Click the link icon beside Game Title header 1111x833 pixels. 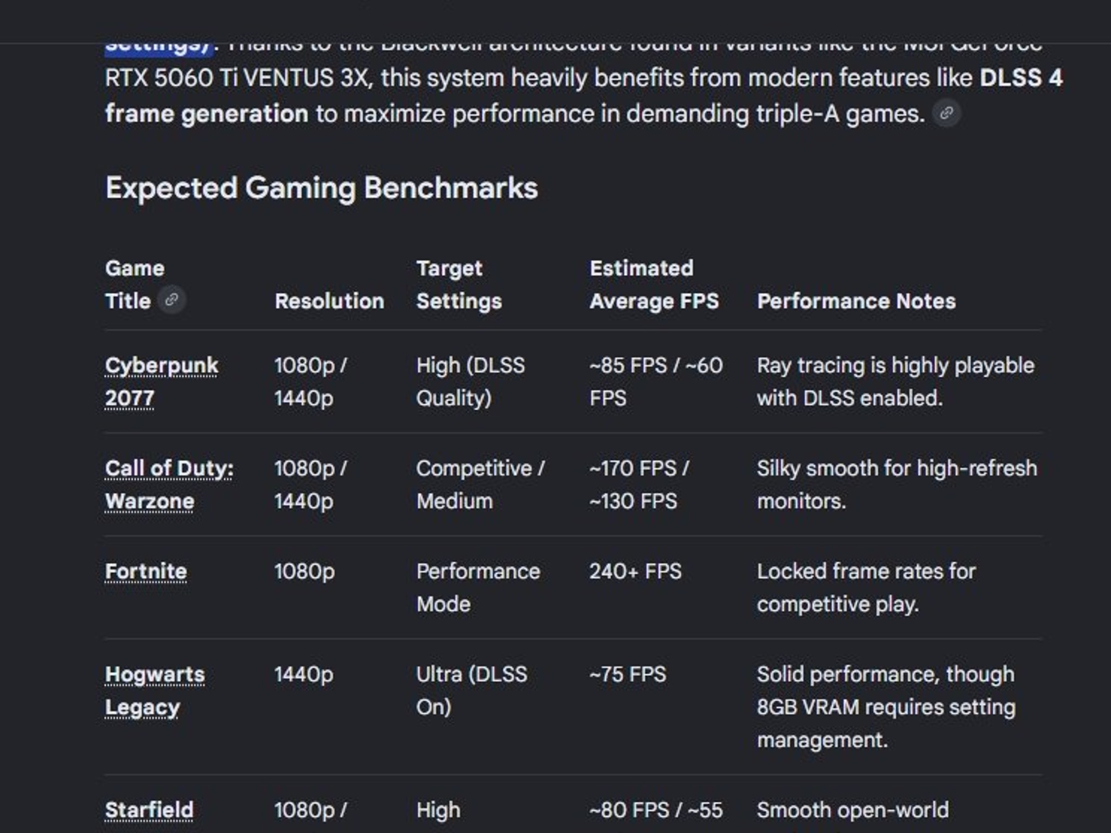[172, 300]
